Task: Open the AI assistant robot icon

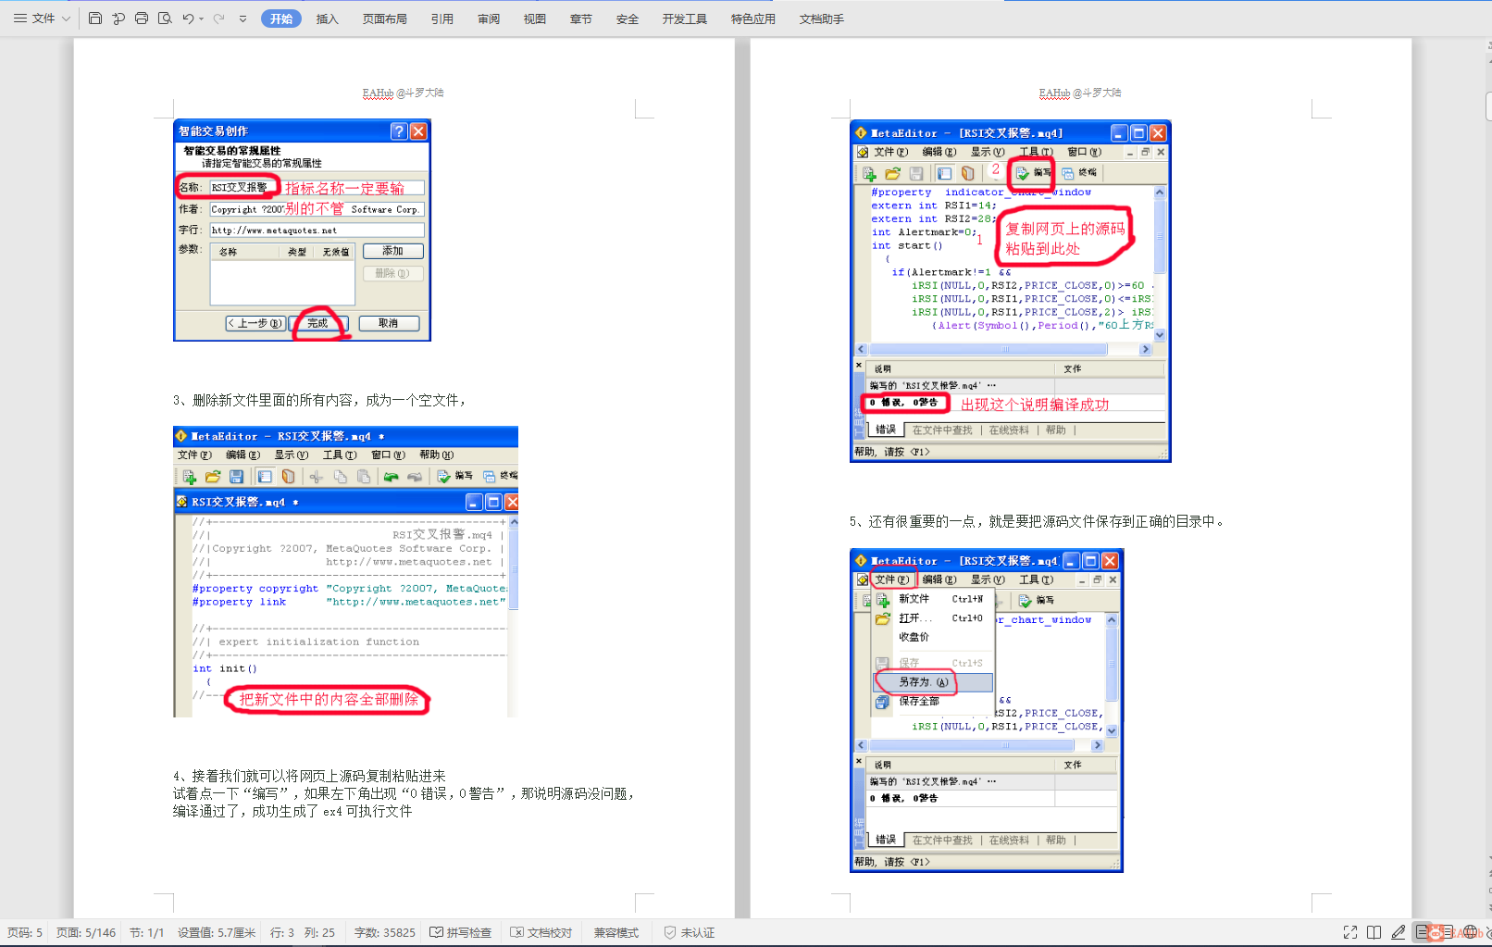Action: pyautogui.click(x=1436, y=932)
